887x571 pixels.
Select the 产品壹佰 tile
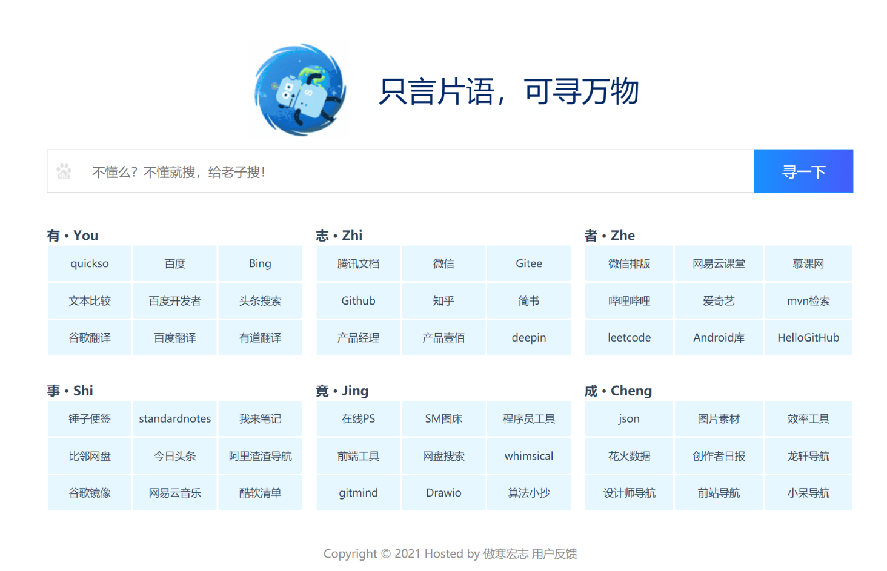point(443,338)
